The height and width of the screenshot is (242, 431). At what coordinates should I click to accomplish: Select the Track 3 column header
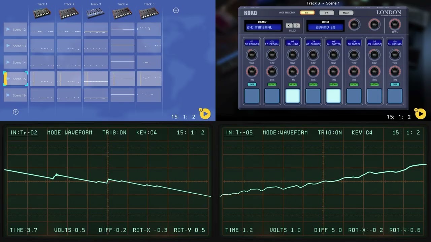tap(96, 4)
